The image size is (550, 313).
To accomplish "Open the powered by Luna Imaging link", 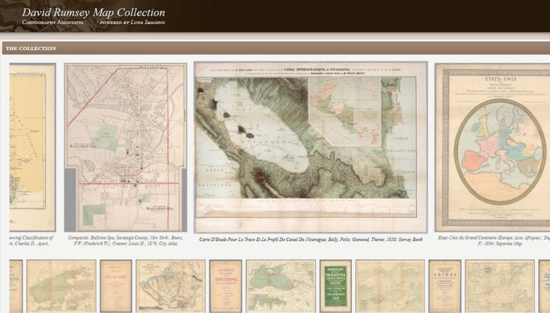I will pos(132,22).
